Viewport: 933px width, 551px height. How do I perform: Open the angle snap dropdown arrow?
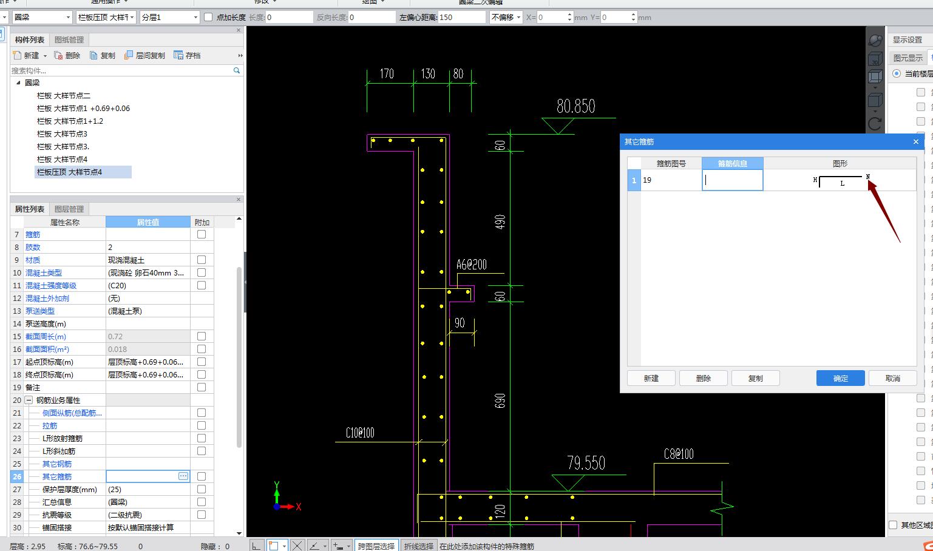pos(325,546)
